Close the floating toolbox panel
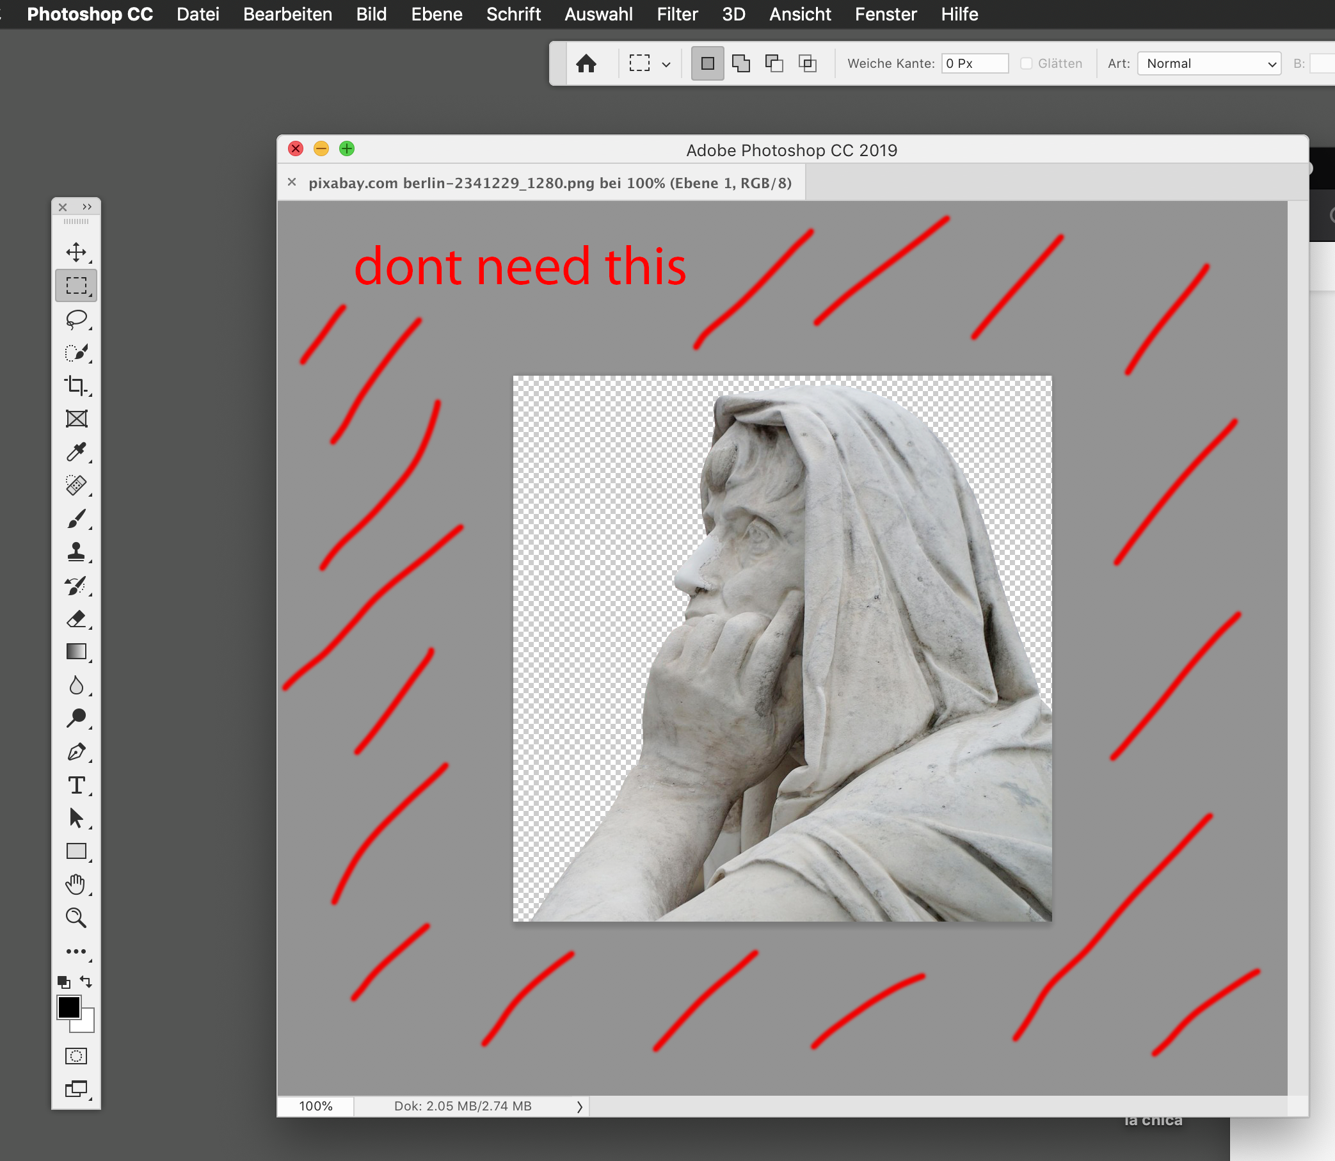Image resolution: width=1335 pixels, height=1161 pixels. [x=63, y=207]
